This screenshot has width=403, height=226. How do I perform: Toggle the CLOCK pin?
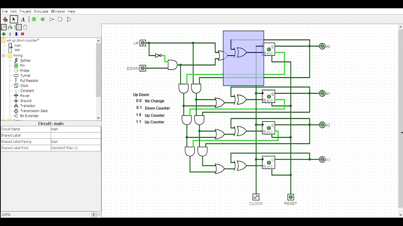[x=256, y=197]
